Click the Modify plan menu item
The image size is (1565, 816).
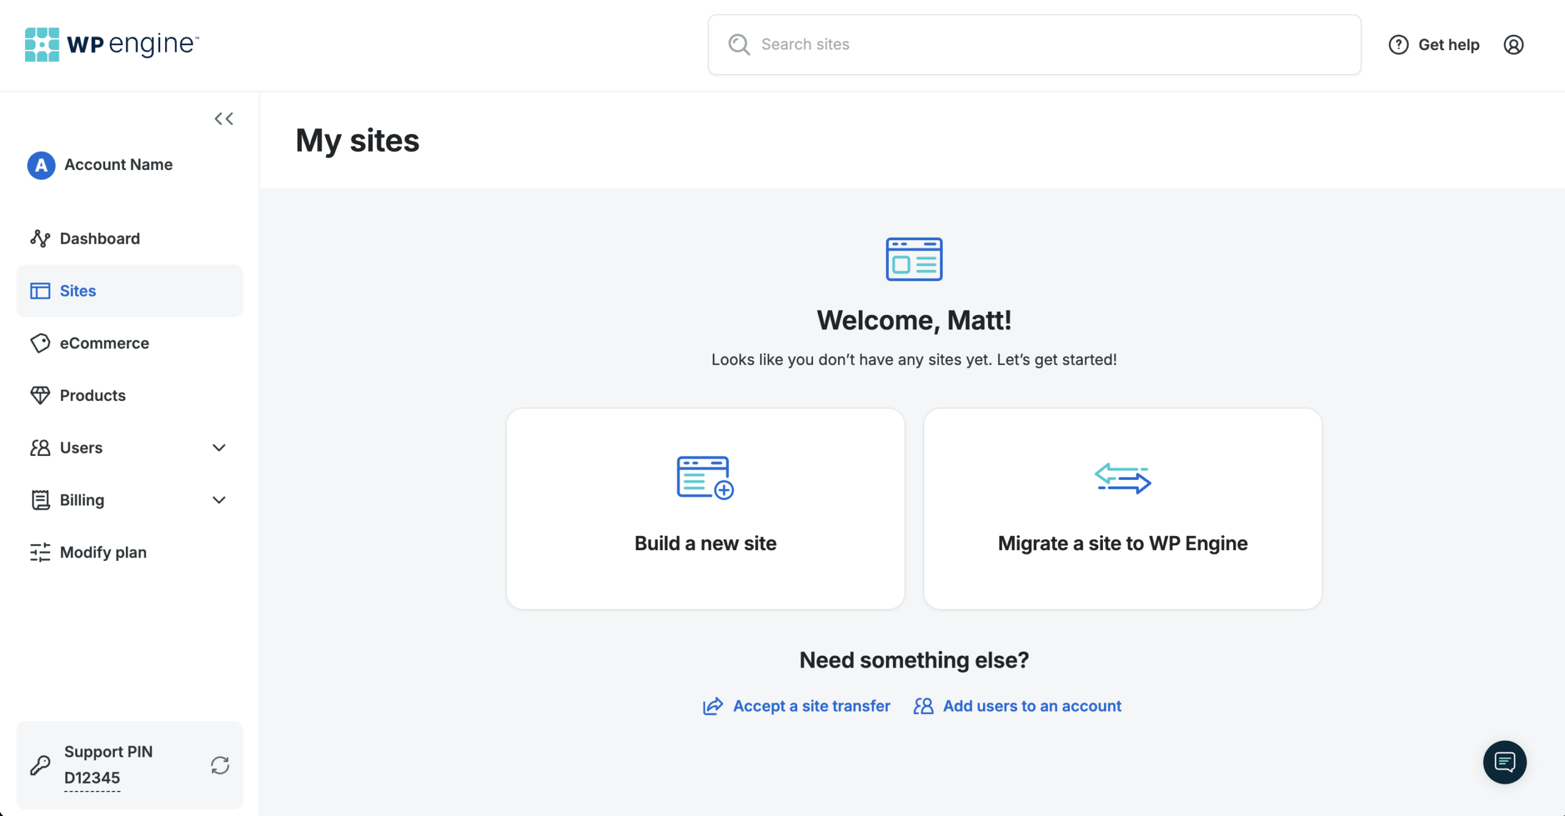(x=103, y=552)
